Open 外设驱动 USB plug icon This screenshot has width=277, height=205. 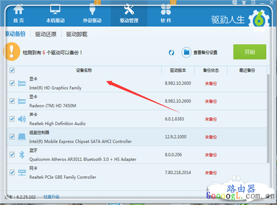pos(92,9)
